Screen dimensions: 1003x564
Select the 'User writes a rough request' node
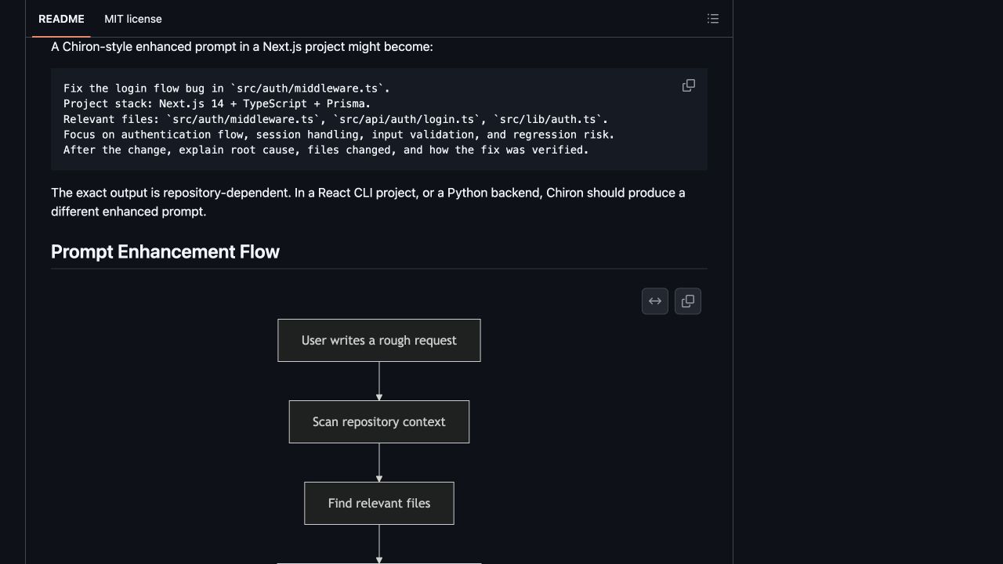(x=379, y=340)
